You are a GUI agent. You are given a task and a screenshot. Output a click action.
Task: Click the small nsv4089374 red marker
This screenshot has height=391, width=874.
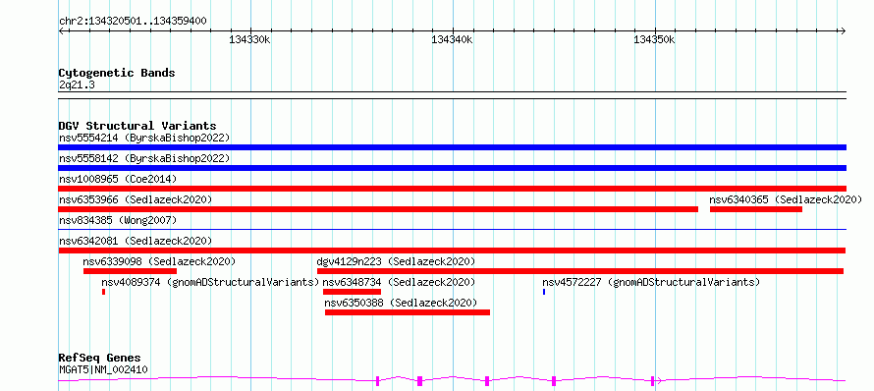[104, 292]
